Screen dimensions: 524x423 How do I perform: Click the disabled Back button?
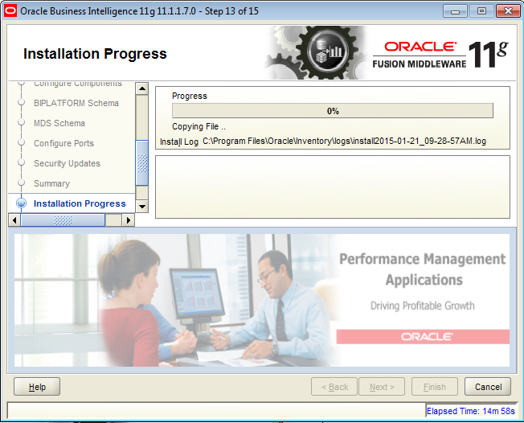334,387
